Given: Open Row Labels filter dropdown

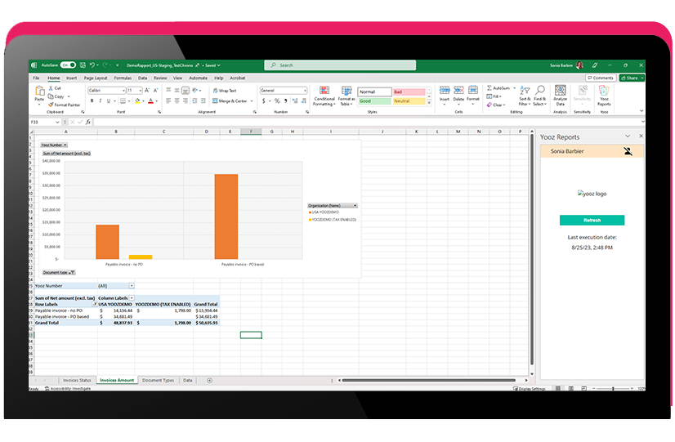Looking at the screenshot, I should click(94, 304).
